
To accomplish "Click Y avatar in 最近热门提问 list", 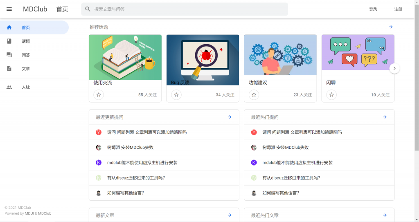I will tap(254, 132).
